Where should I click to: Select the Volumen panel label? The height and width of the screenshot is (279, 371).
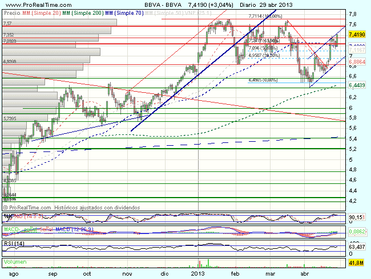point(15,262)
